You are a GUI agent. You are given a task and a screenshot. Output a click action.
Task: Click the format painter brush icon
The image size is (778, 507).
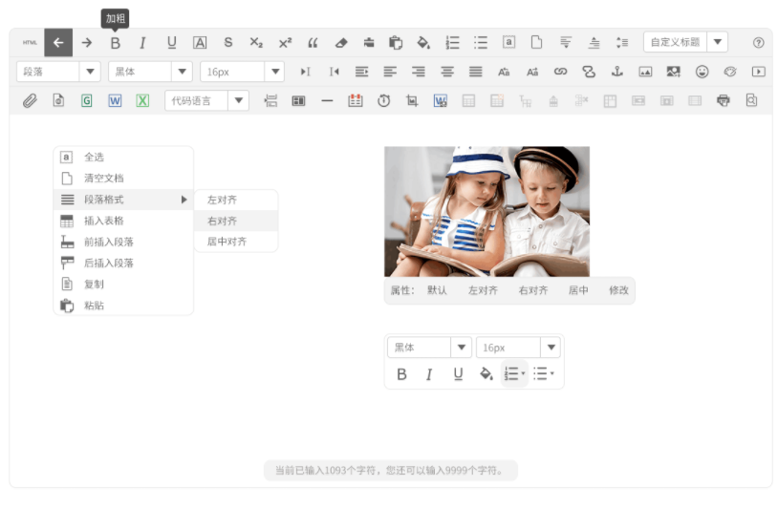pyautogui.click(x=369, y=43)
